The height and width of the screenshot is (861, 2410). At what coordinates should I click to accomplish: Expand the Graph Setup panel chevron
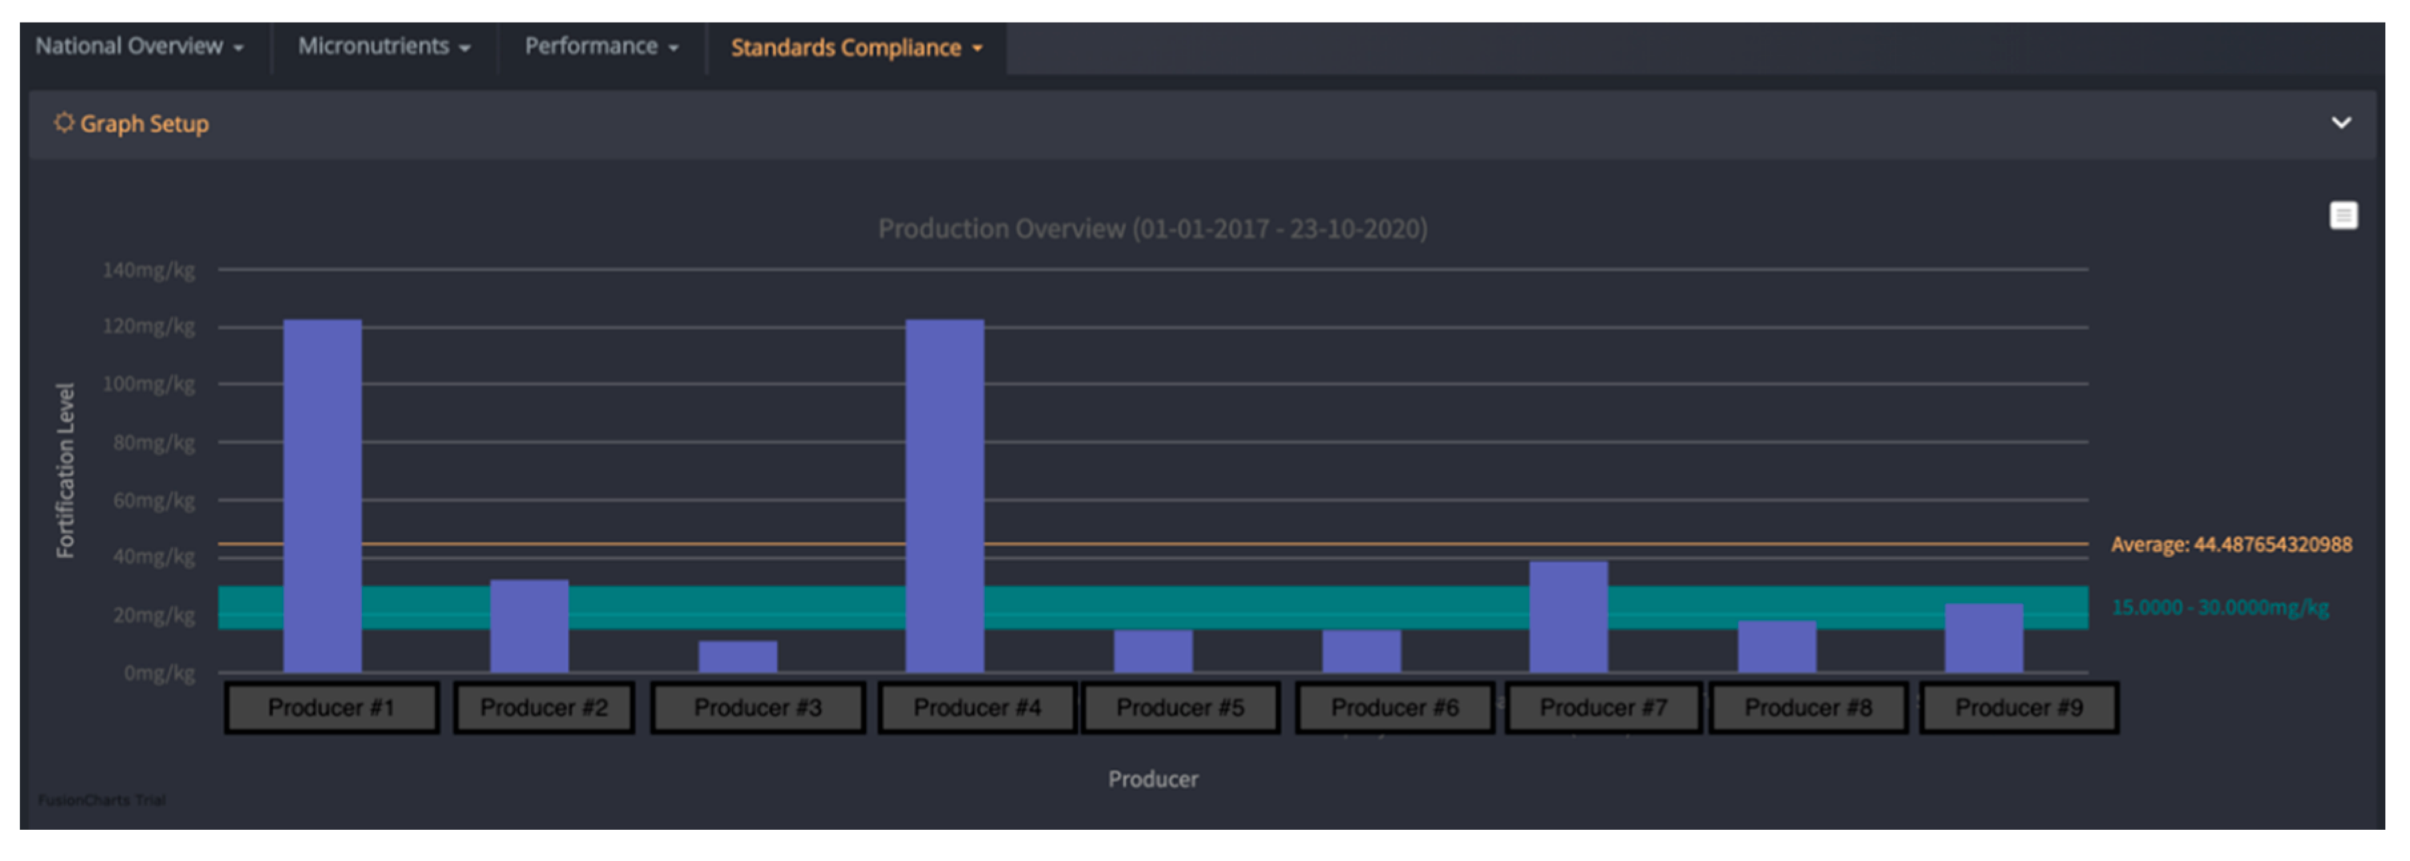coord(2341,122)
